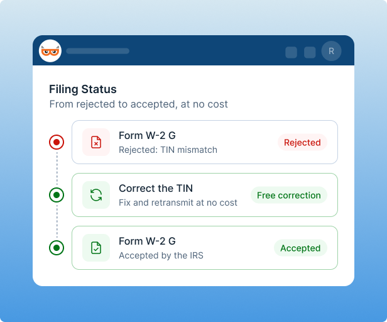Open the accepted Form W-2 G card
387x322 pixels.
pyautogui.click(x=205, y=248)
